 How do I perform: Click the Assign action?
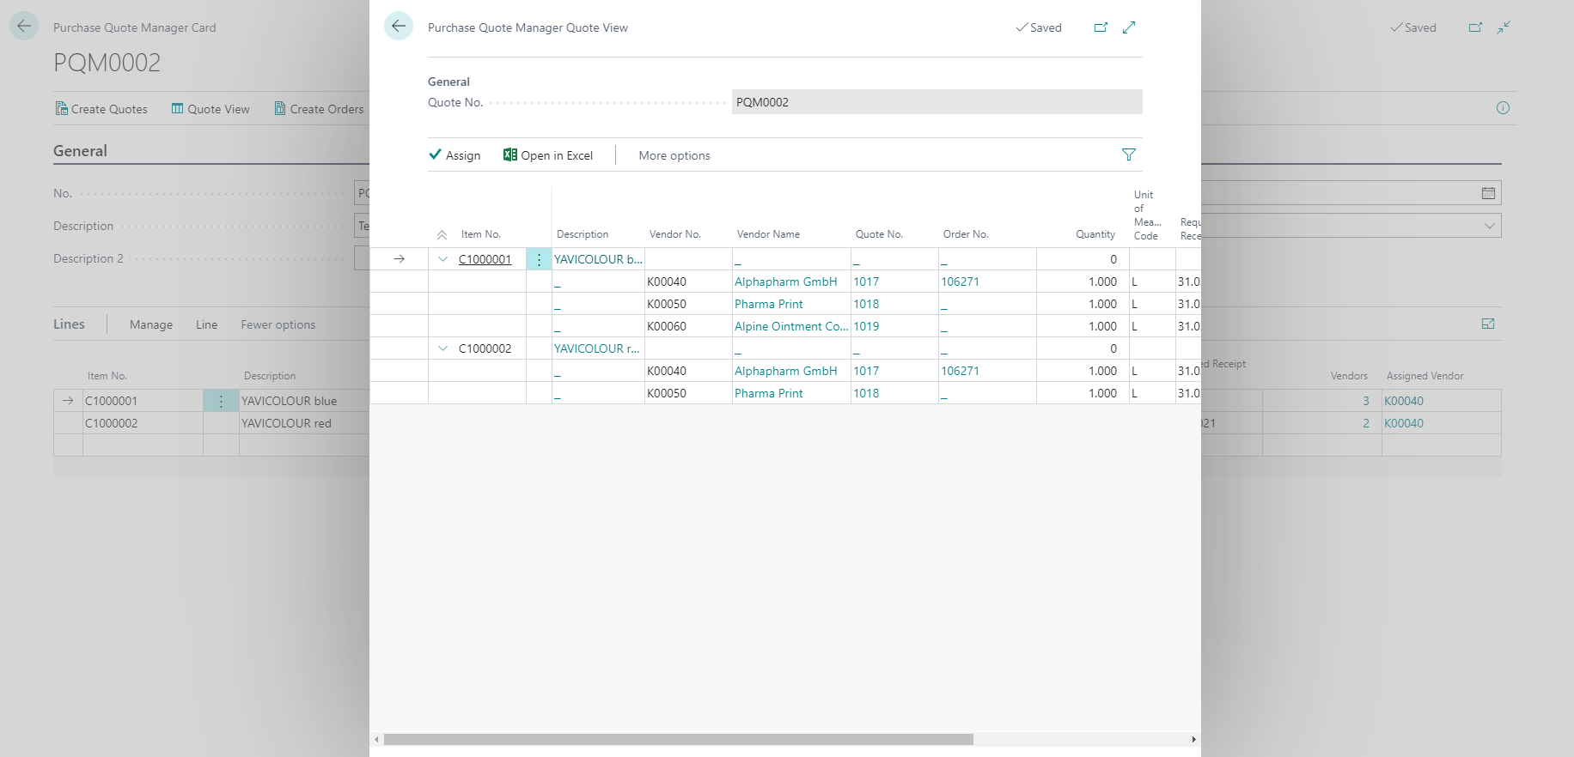click(x=455, y=155)
